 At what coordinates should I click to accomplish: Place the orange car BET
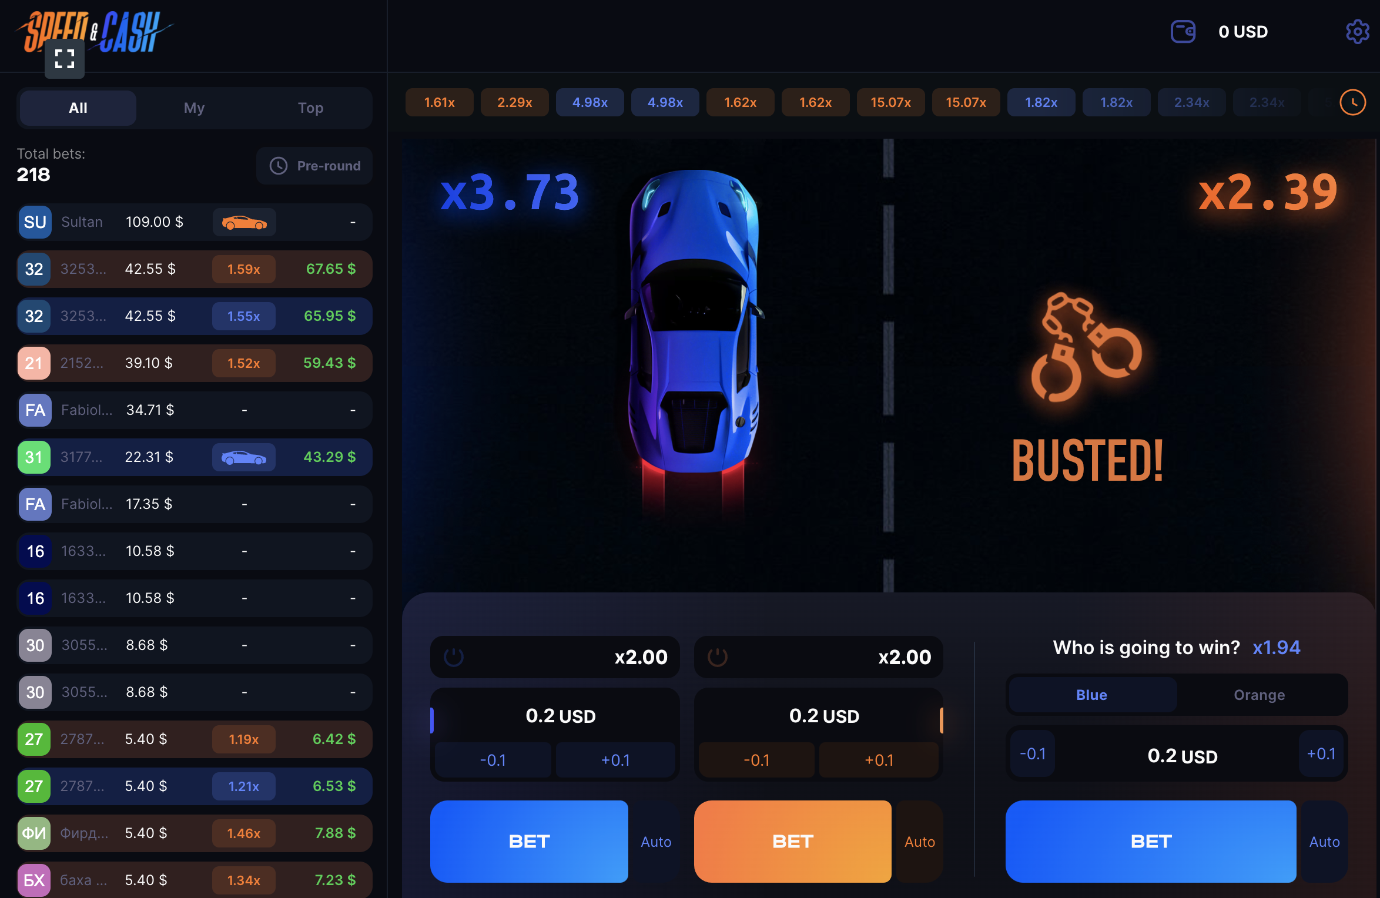click(792, 841)
